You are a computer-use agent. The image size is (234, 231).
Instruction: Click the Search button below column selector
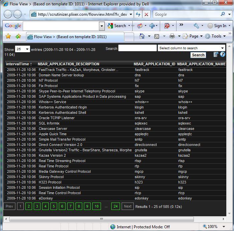[198, 55]
